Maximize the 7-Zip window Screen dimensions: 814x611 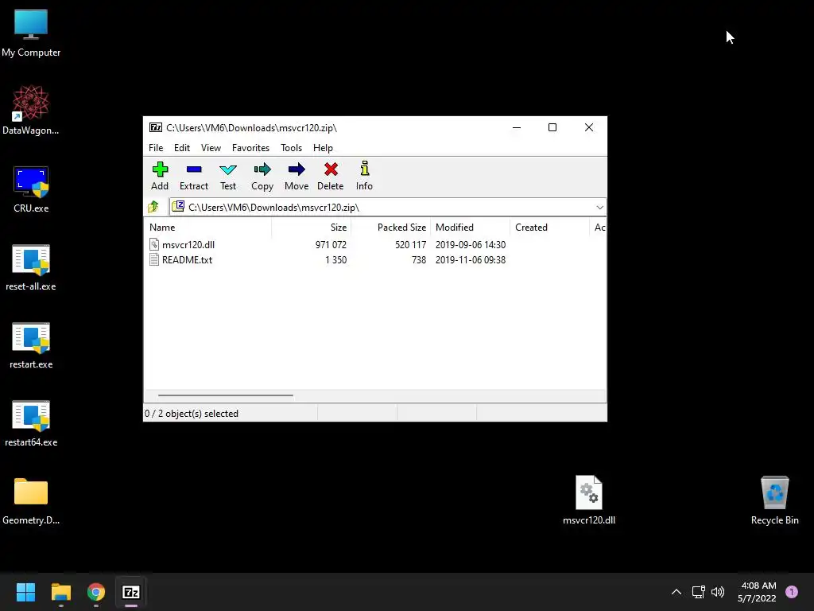pyautogui.click(x=552, y=127)
